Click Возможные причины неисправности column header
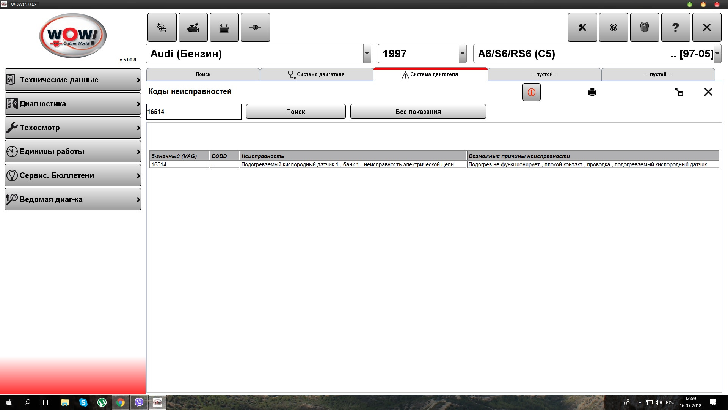Screen dimensions: 728x410 click(593, 156)
